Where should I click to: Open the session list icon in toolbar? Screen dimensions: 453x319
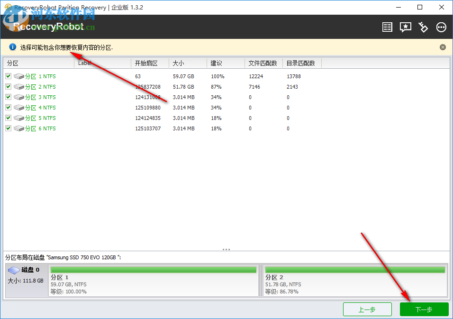pyautogui.click(x=387, y=27)
